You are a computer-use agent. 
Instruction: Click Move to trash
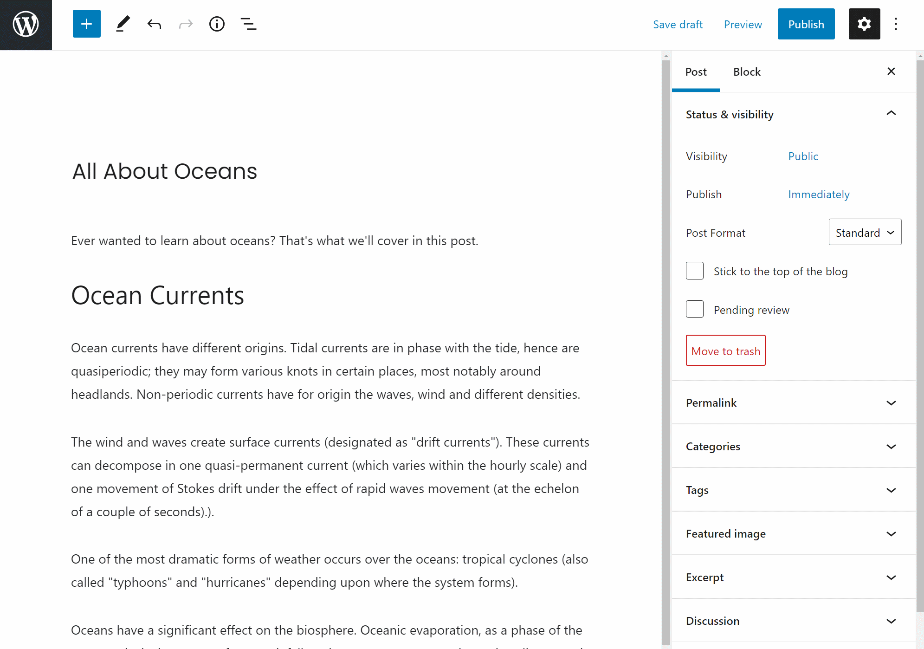click(x=726, y=350)
